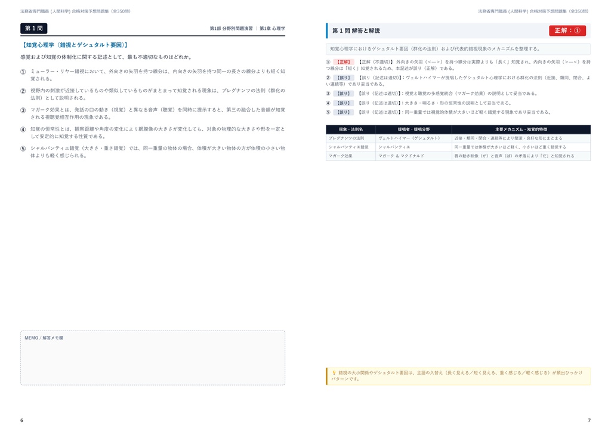Click the table header '提唱者・提唱分野'

tap(414, 129)
